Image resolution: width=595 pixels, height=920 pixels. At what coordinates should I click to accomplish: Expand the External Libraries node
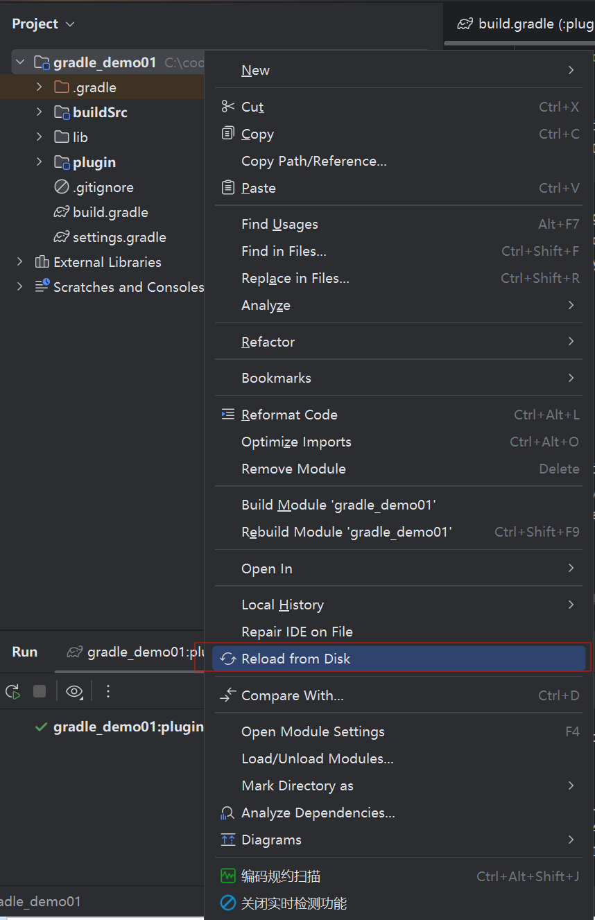point(19,262)
